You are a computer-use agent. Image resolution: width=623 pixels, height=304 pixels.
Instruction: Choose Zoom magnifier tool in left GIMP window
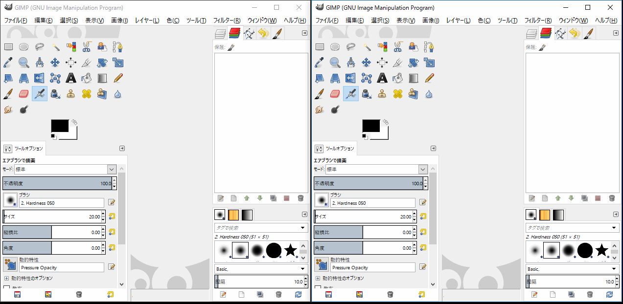(x=23, y=63)
